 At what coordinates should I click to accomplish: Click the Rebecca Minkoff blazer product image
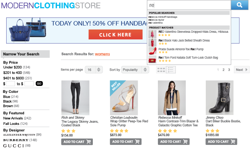coord(172,98)
